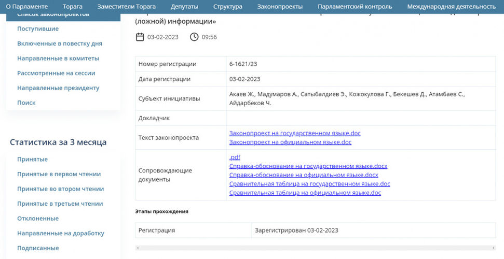Image resolution: width=504 pixels, height=259 pixels.
Task: Open the Поиск sidebar link
Action: 26,103
